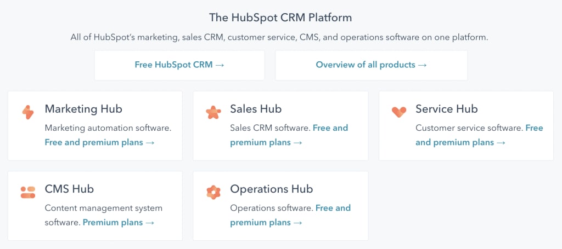Click the Sales CRM software text
Image resolution: width=562 pixels, height=249 pixels.
[x=270, y=128]
